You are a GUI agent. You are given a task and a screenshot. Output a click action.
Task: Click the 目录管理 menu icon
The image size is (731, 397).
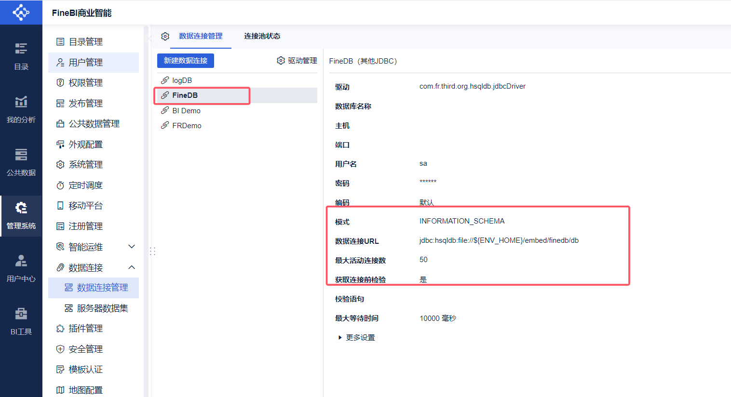60,42
